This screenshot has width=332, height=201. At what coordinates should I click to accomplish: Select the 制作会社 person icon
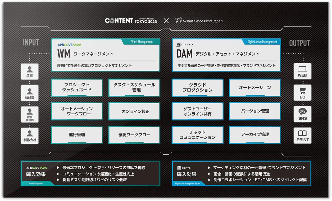[x=30, y=135]
